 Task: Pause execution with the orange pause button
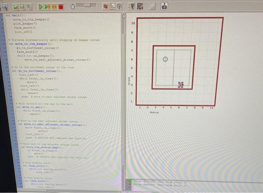point(54,7)
